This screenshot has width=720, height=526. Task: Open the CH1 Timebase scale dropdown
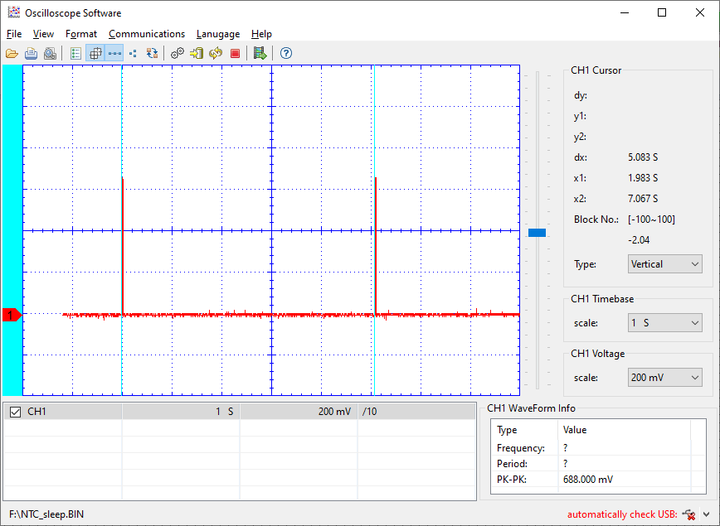664,323
